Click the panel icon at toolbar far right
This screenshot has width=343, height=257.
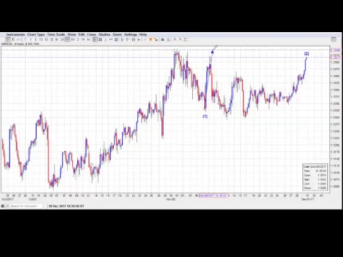tap(334, 39)
